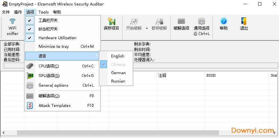The image size is (279, 138).
Task: Click the 暂停破解 pause attack icon
Action: (x=159, y=22)
